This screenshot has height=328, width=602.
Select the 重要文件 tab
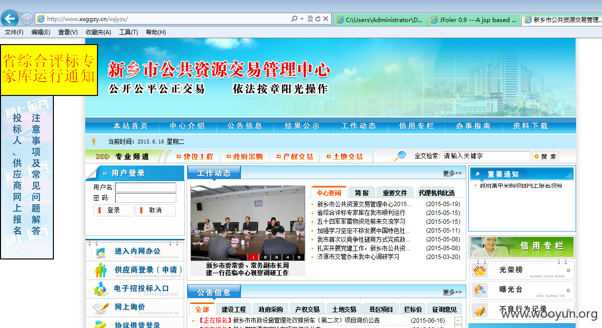(x=395, y=193)
